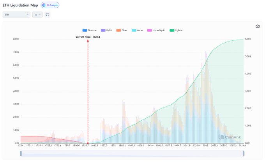This screenshot has height=163, width=265.
Task: Click the 6.00B right axis label
Action: point(248,39)
